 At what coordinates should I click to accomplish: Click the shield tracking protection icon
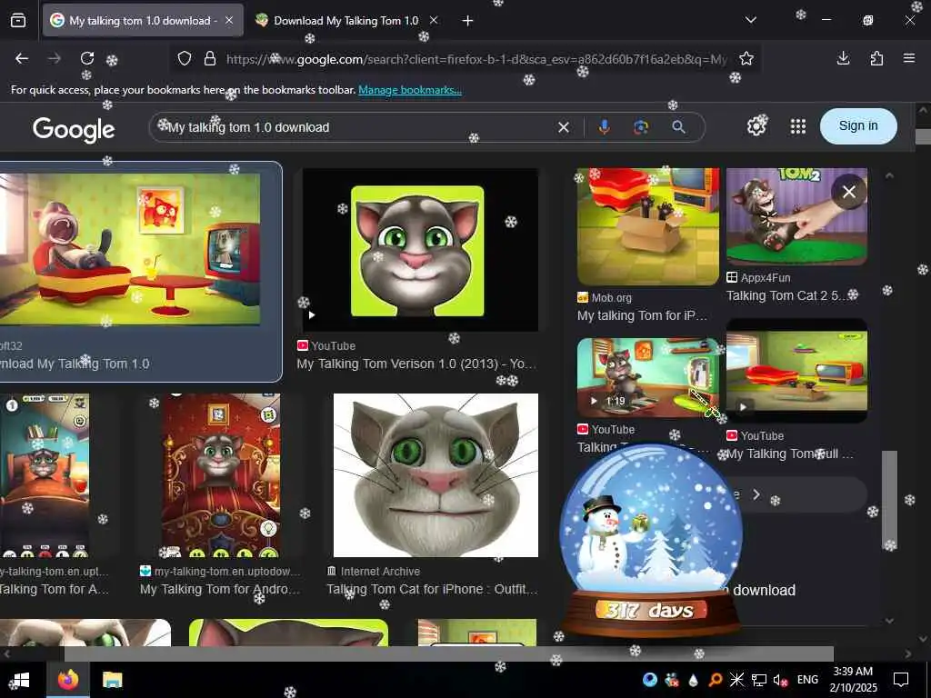click(x=185, y=58)
